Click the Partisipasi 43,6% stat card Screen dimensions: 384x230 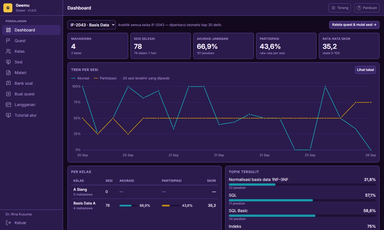pos(286,46)
